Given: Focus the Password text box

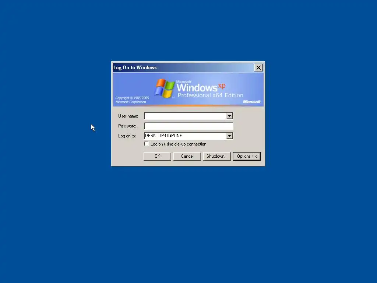Looking at the screenshot, I should coord(188,126).
